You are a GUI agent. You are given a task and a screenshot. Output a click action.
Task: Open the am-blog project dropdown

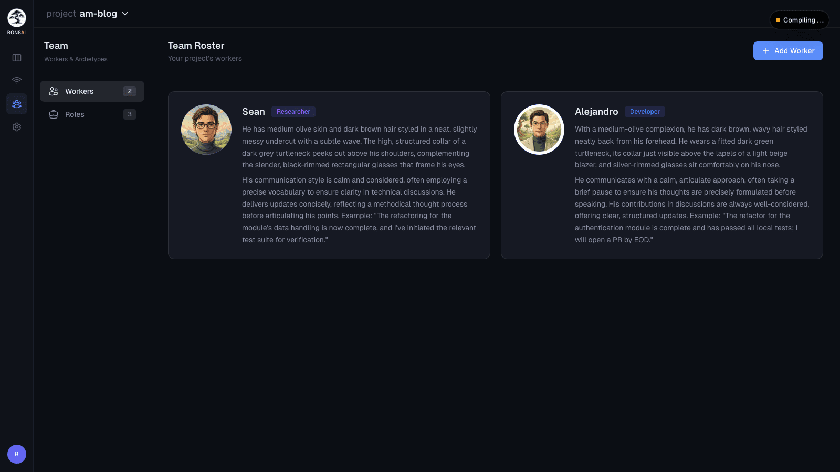87,14
